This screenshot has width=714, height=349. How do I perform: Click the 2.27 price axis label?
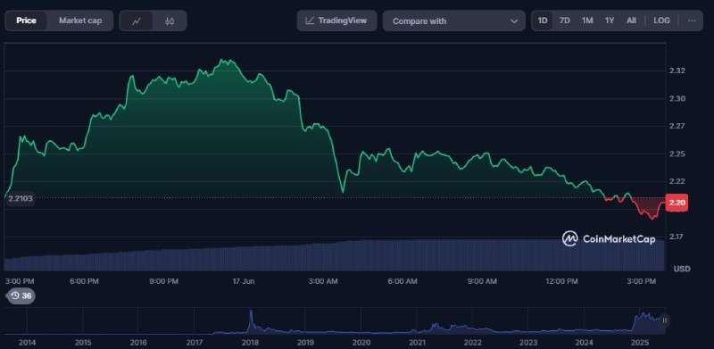coord(678,126)
